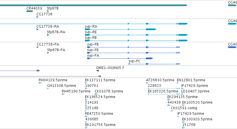This screenshot has height=129, width=237.
Task: Click the EK165326.5prime alignment line
Action: coord(164,94)
